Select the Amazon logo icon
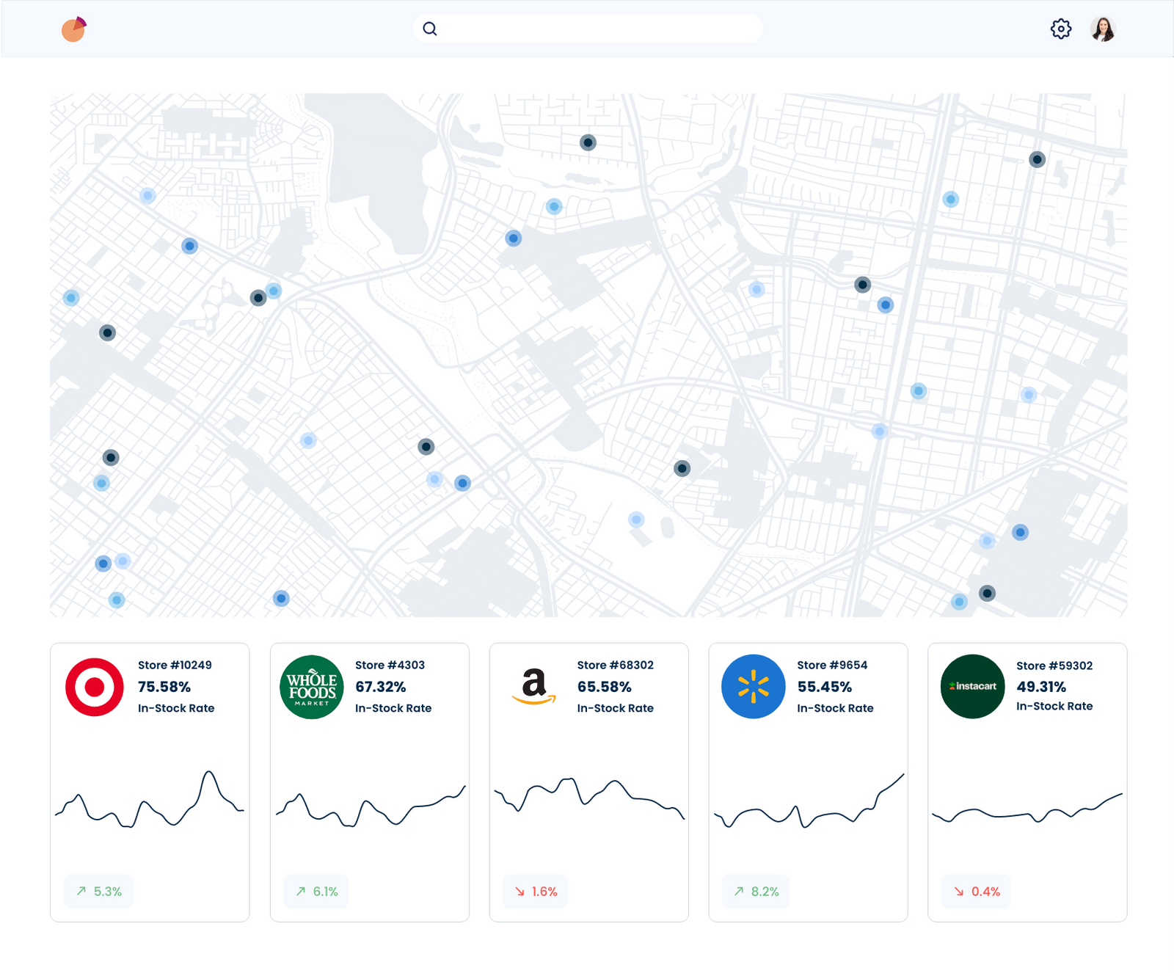 click(x=533, y=686)
